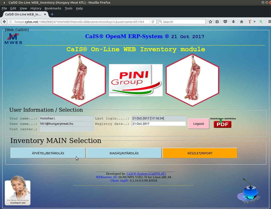Click the browser Search box
271x209 pixels.
click(182, 22)
